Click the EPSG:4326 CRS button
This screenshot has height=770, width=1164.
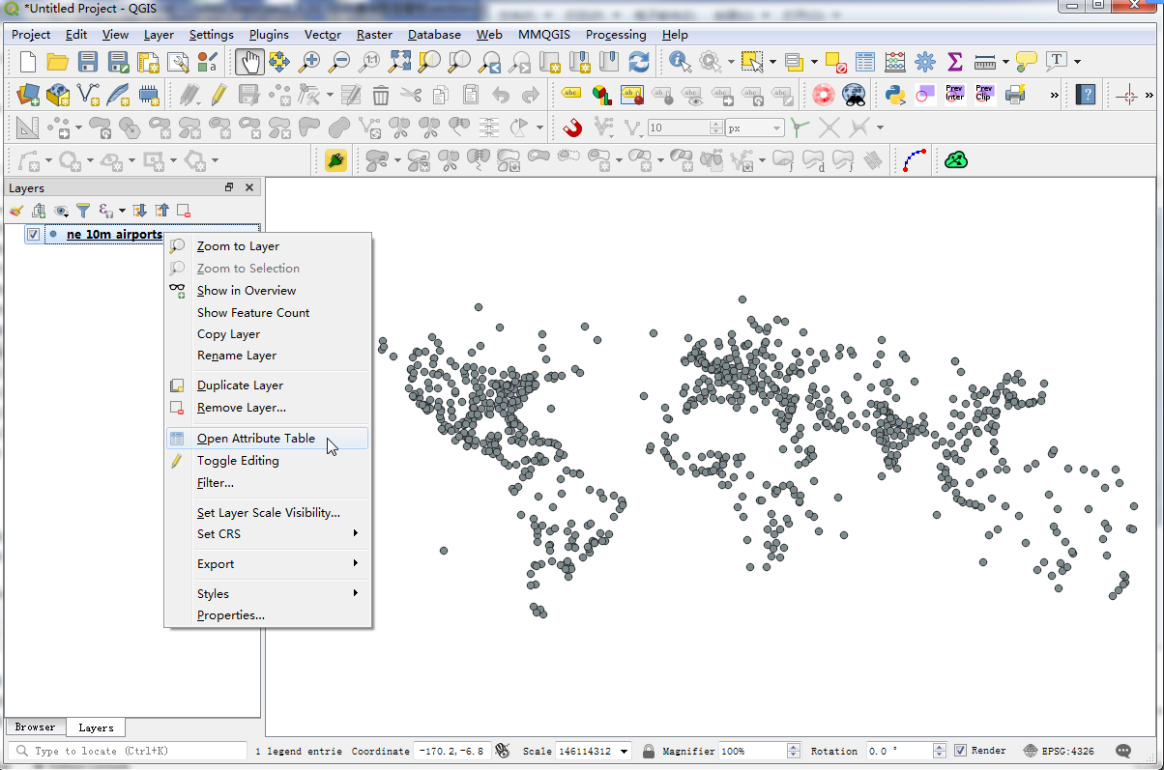pos(1059,751)
